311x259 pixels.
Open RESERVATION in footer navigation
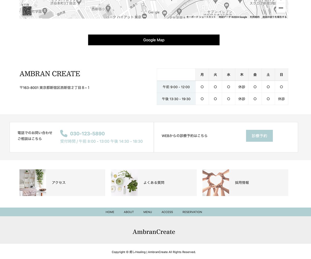(192, 212)
